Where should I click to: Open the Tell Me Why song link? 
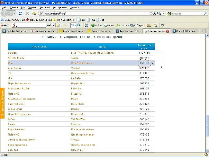tap(78, 119)
